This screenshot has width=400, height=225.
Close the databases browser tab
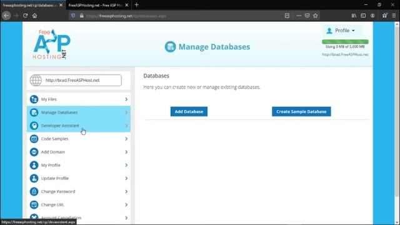[x=61, y=5]
